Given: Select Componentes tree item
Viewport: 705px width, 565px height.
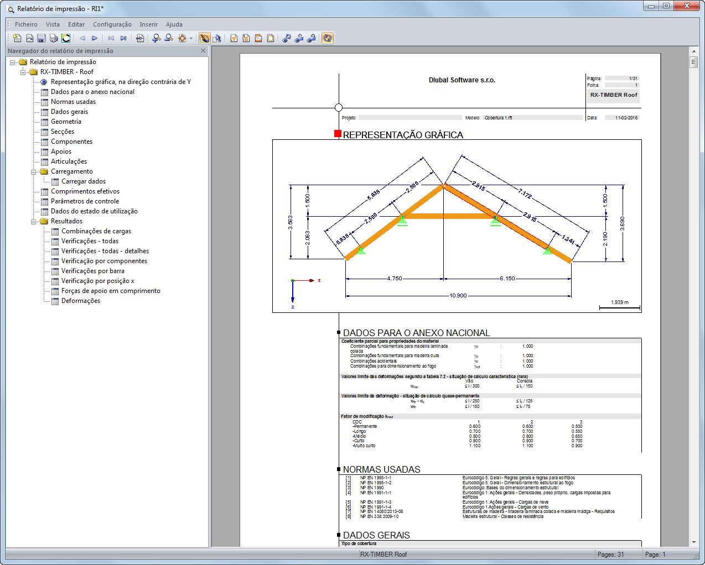Looking at the screenshot, I should tap(71, 142).
